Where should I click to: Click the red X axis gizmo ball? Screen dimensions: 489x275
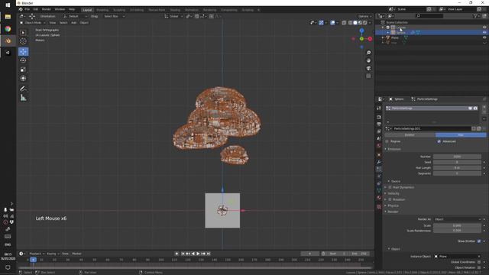(x=370, y=39)
